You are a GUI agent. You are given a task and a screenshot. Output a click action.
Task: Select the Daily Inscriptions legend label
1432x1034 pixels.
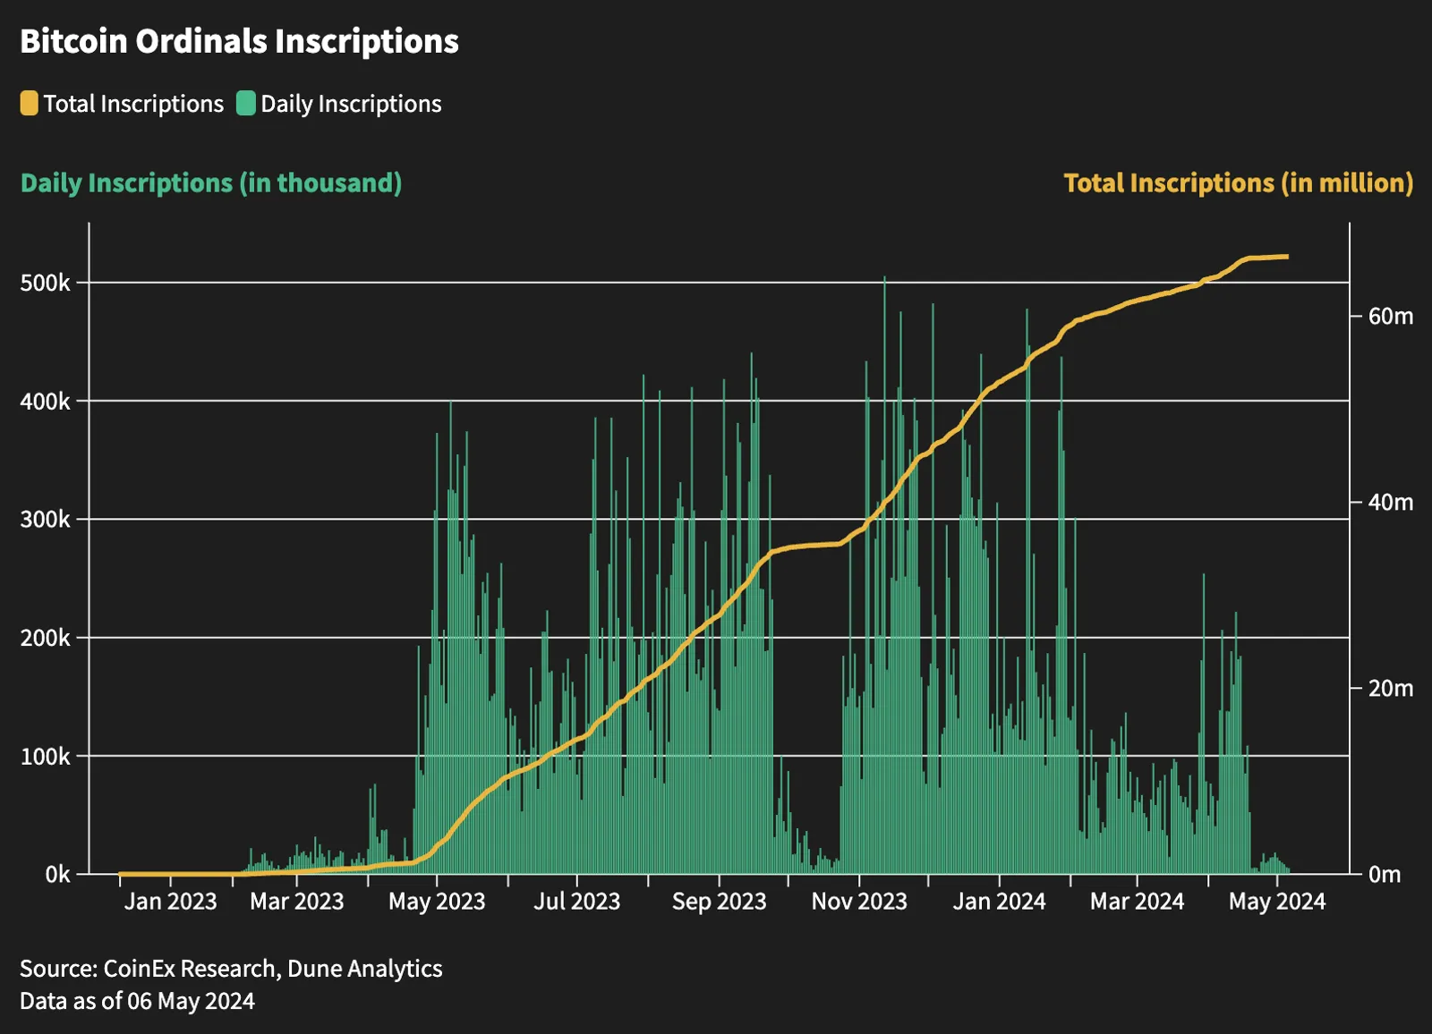351,104
